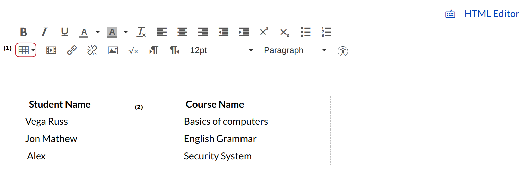Open the embed image tool
The image size is (526, 181).
tap(113, 50)
